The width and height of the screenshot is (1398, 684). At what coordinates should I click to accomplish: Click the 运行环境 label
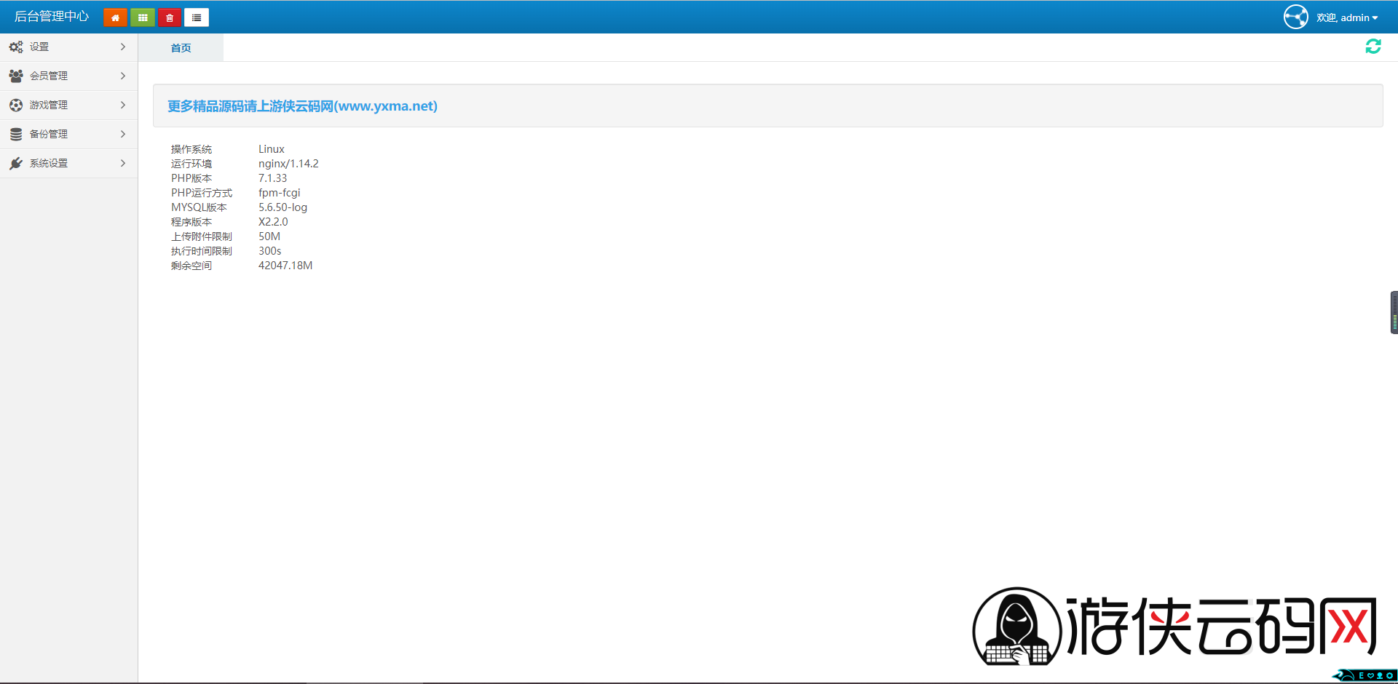(x=191, y=164)
